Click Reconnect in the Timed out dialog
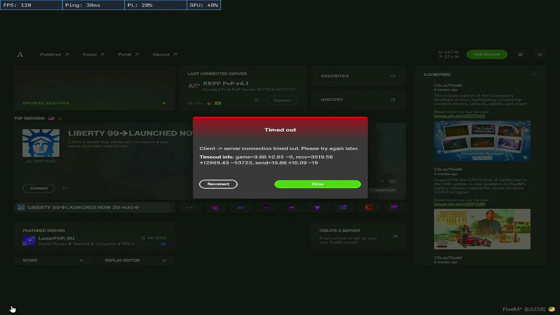This screenshot has width=560, height=315. pos(218,184)
